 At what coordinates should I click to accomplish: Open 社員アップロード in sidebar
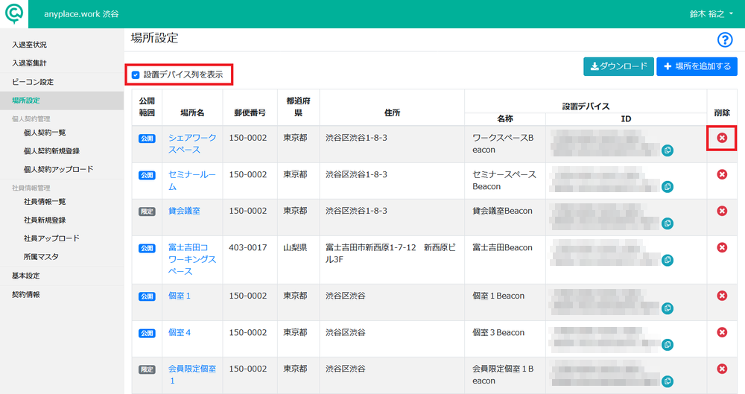pos(52,238)
